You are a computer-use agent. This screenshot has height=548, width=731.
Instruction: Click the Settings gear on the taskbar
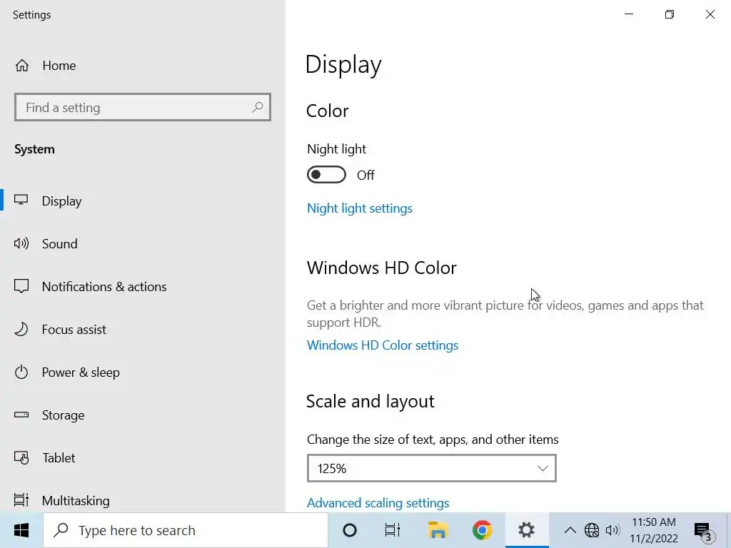click(x=527, y=530)
